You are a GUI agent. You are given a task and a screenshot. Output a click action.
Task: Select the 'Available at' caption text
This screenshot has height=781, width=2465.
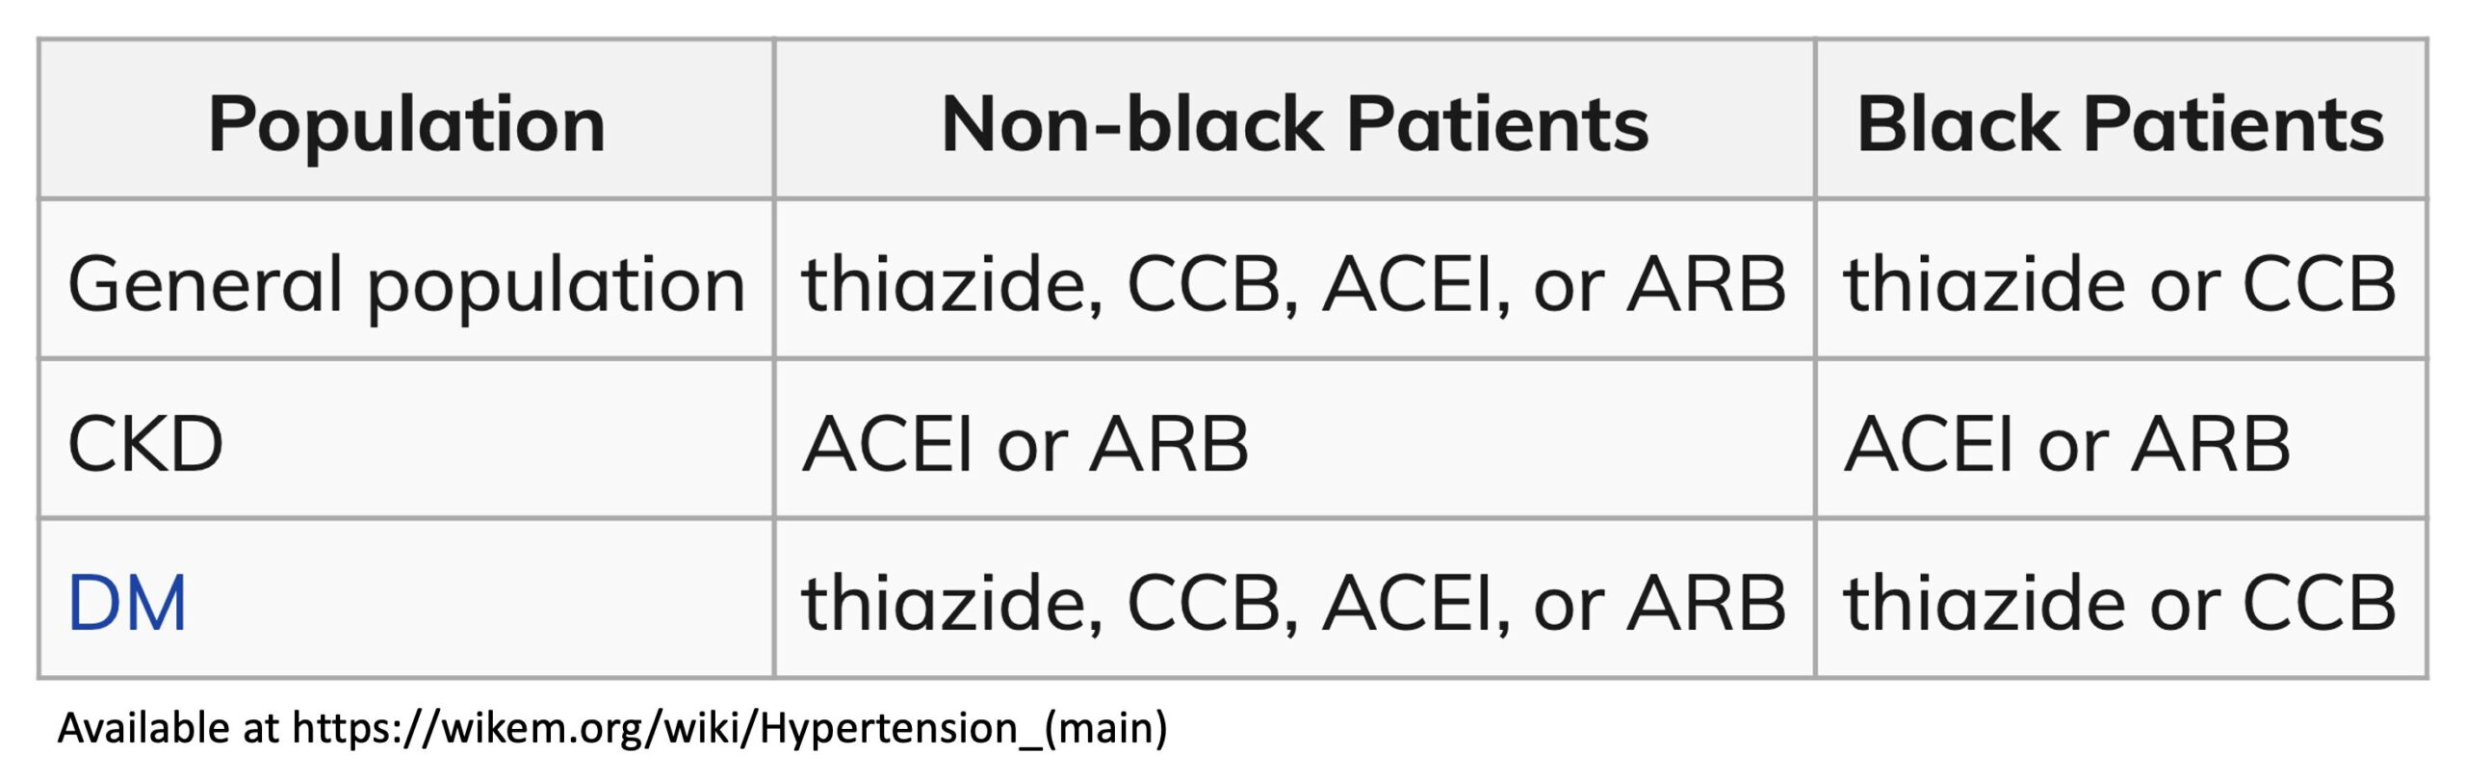[169, 728]
